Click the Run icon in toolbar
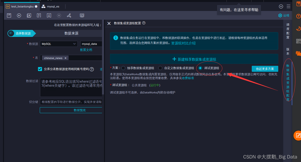Image resolution: width=301 pixels, height=162 pixels. point(19,15)
